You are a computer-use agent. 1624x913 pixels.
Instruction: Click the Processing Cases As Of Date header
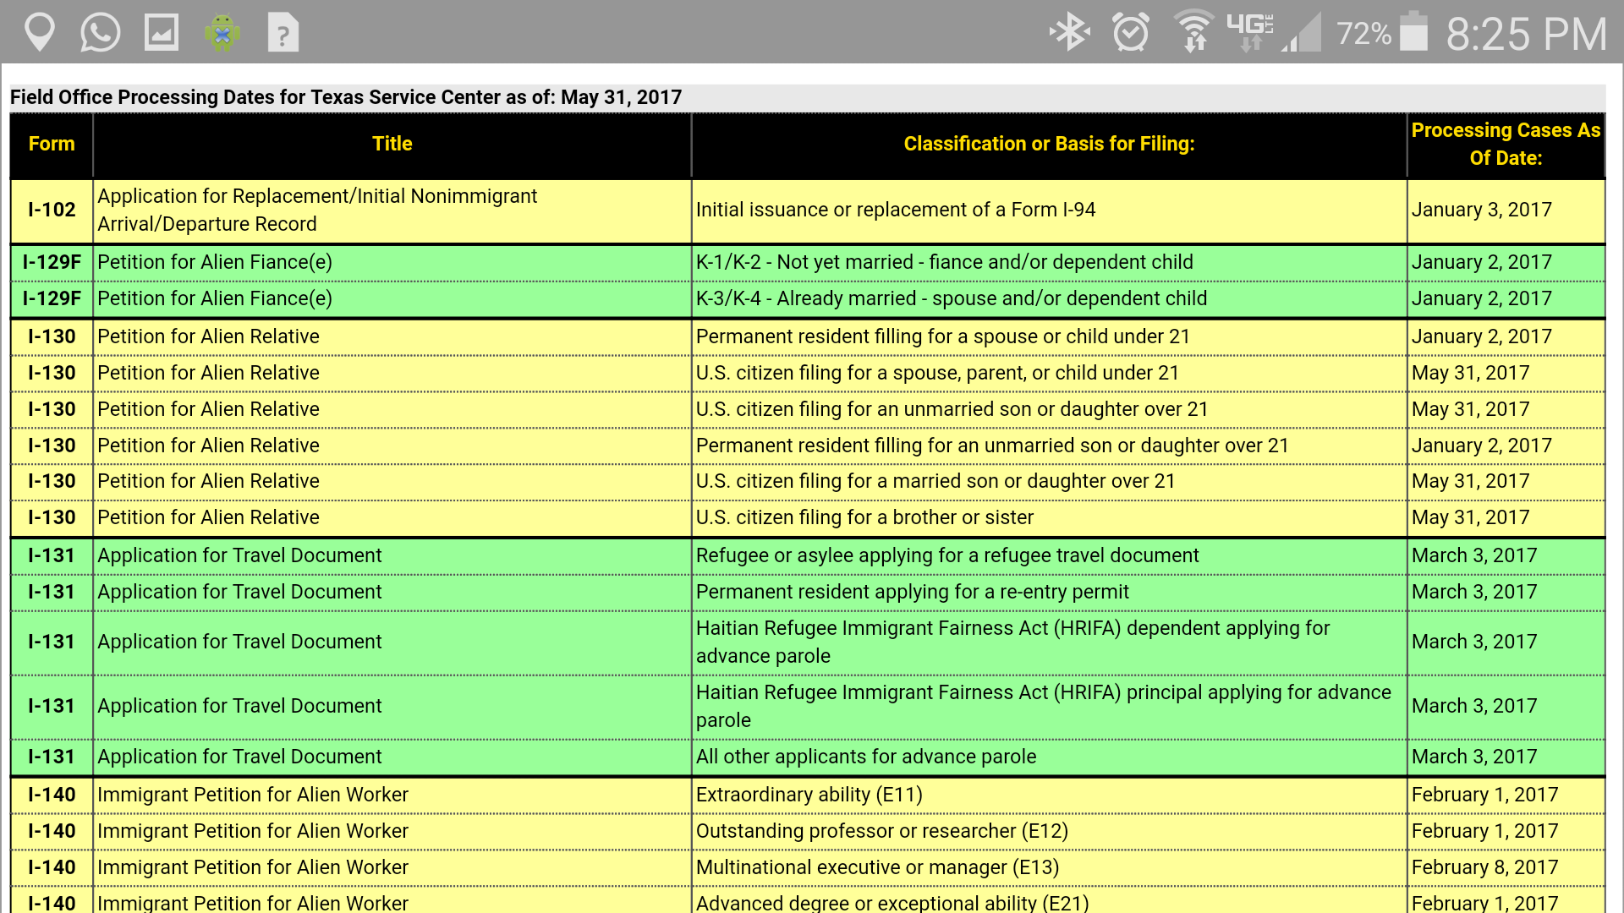[1506, 145]
